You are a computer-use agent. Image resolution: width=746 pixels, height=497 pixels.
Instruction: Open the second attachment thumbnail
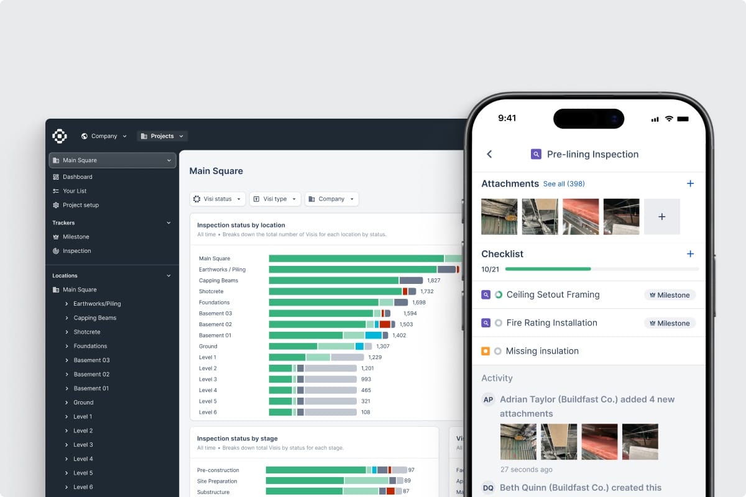pyautogui.click(x=540, y=217)
